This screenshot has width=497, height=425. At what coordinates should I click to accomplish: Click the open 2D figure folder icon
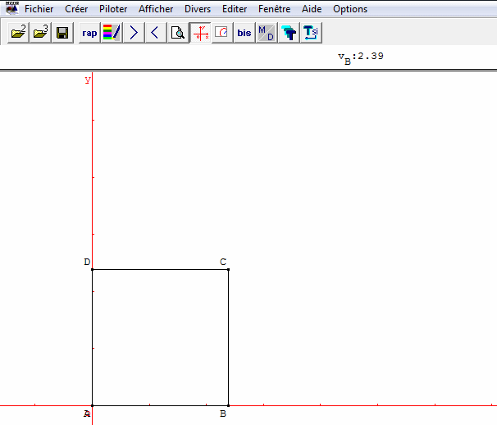click(x=19, y=33)
